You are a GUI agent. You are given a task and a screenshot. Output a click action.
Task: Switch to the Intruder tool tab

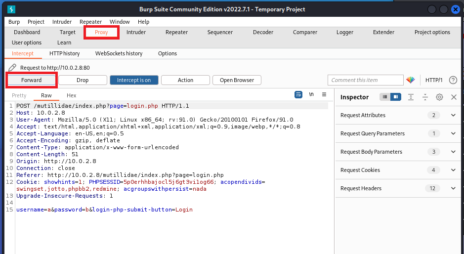pos(136,32)
